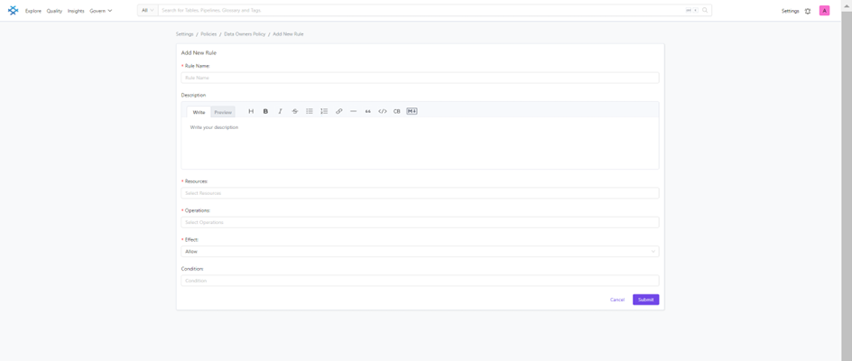Open the All search filter dropdown
Image resolution: width=852 pixels, height=361 pixels.
(x=147, y=11)
